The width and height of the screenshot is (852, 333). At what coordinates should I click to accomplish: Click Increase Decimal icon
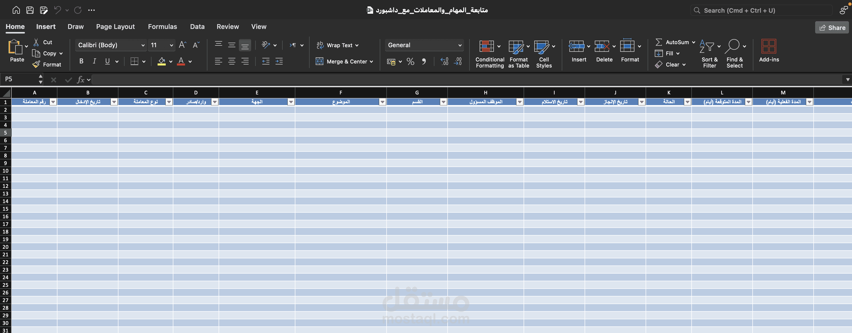click(445, 61)
